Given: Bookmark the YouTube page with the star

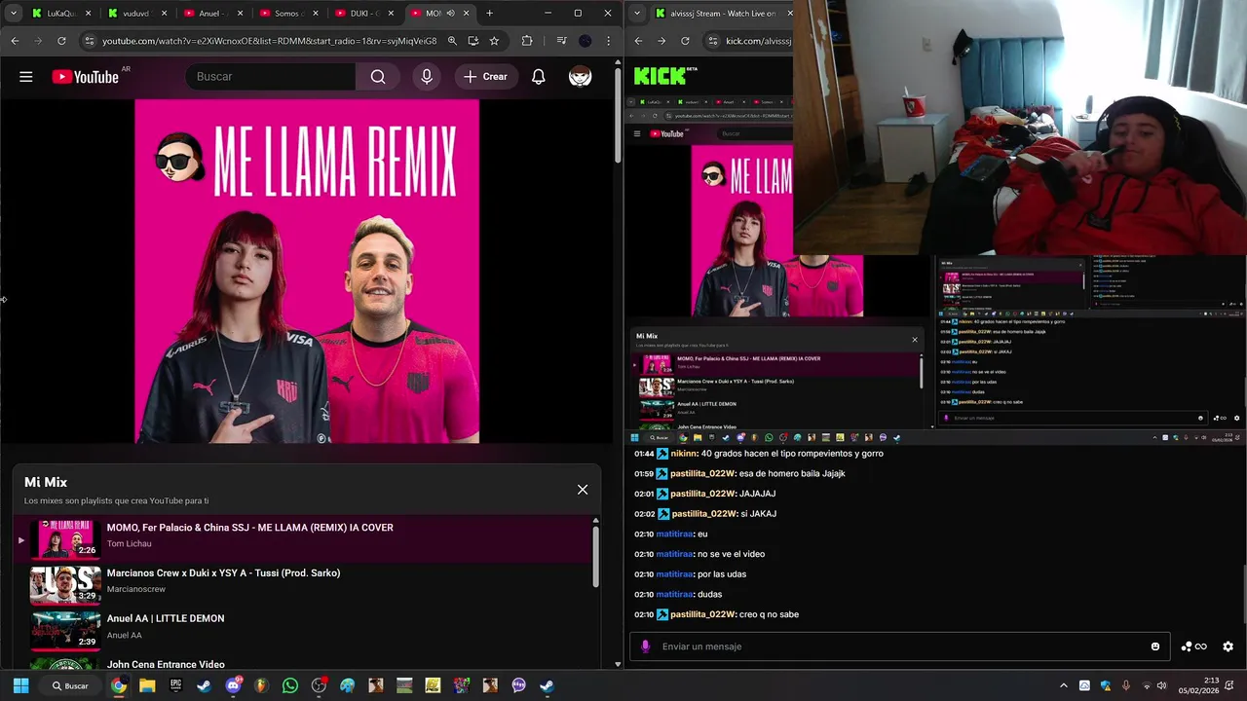Looking at the screenshot, I should pyautogui.click(x=494, y=41).
